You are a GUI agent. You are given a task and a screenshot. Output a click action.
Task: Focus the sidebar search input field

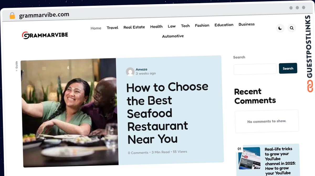(x=255, y=69)
